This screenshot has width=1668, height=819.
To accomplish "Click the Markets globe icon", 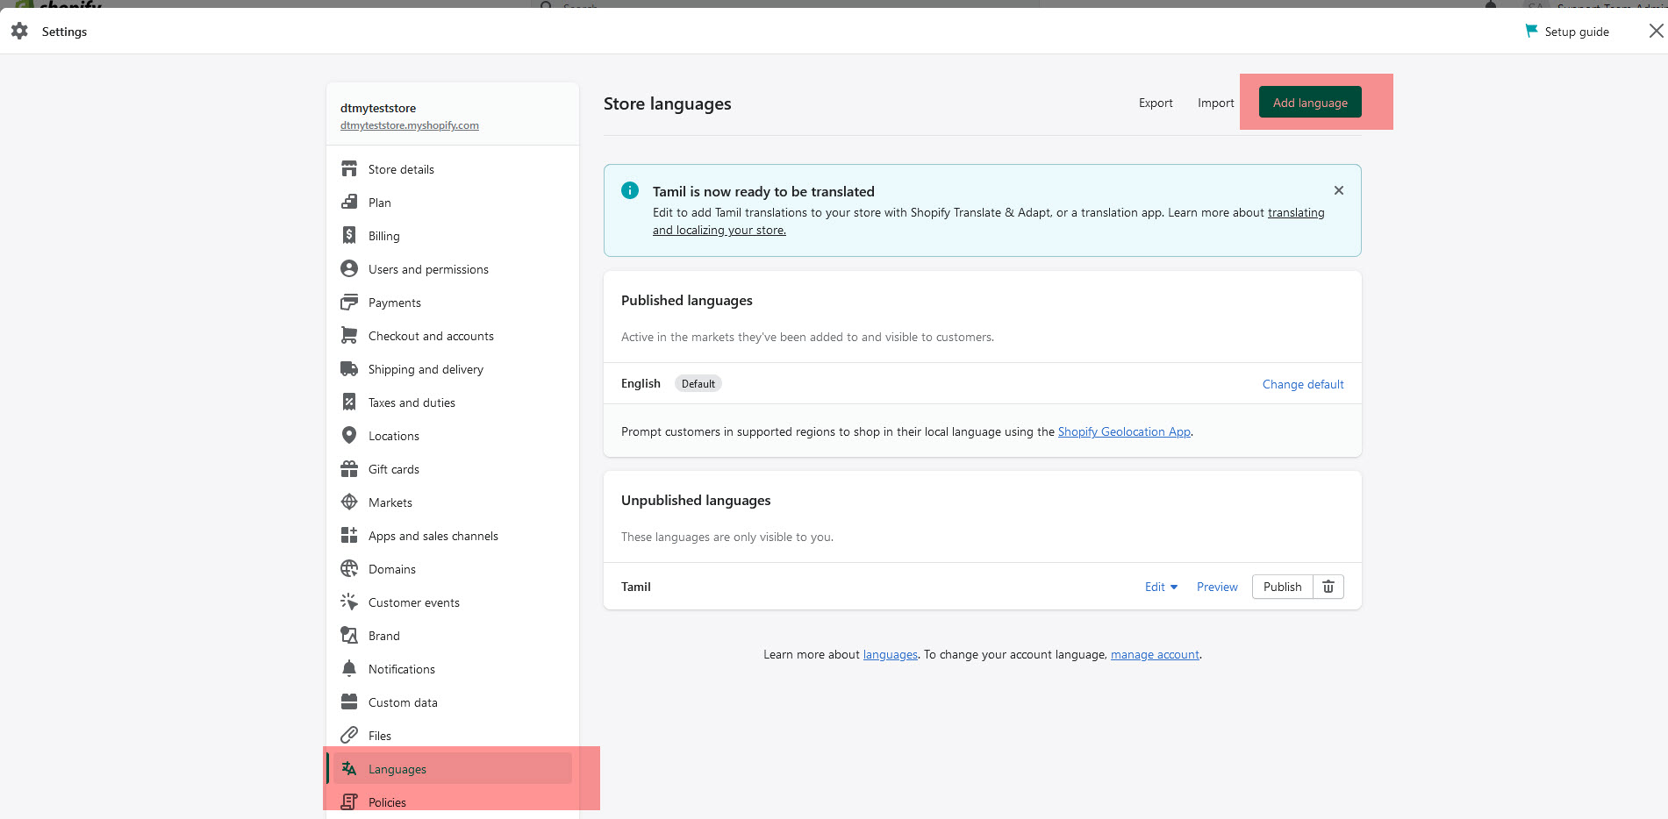I will [349, 502].
